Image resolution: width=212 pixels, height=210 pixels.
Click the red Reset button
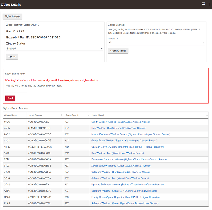point(10,98)
